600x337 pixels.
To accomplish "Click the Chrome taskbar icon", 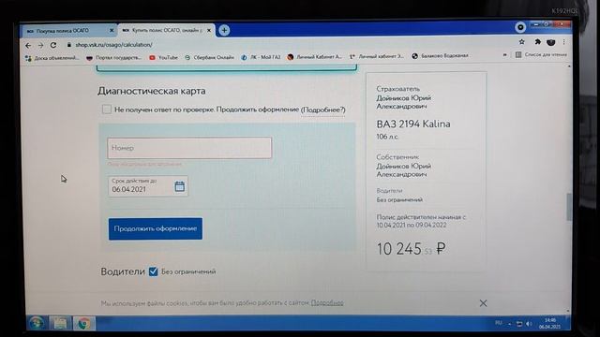I will point(84,323).
